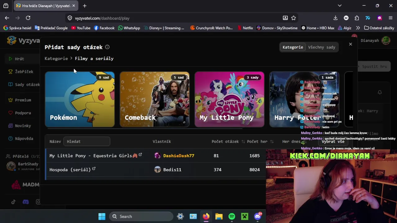Open info icon next to Přidat sady otázek
This screenshot has width=397, height=223.
pos(107,47)
